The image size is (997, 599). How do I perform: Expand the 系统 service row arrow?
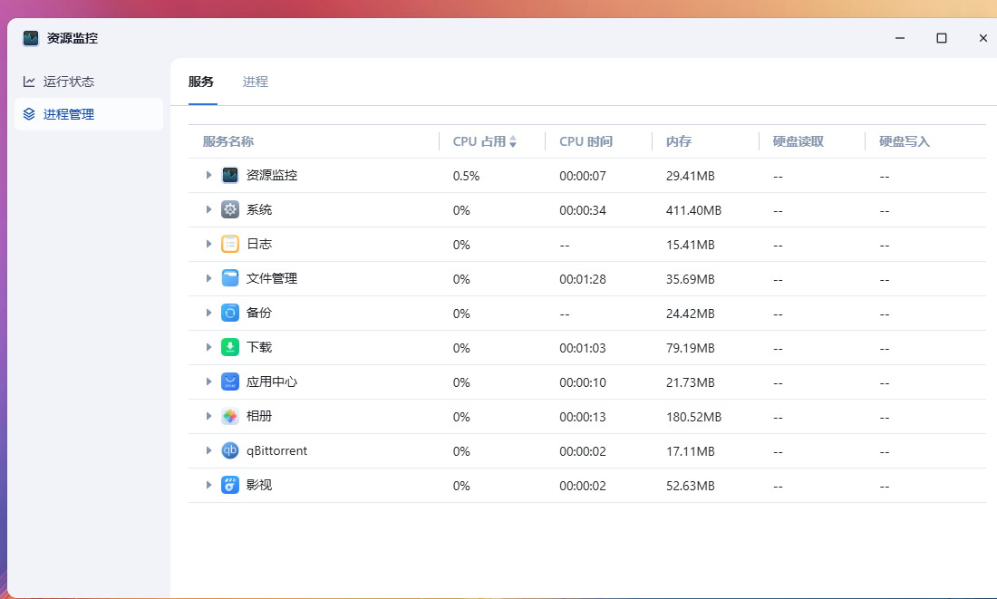[209, 209]
